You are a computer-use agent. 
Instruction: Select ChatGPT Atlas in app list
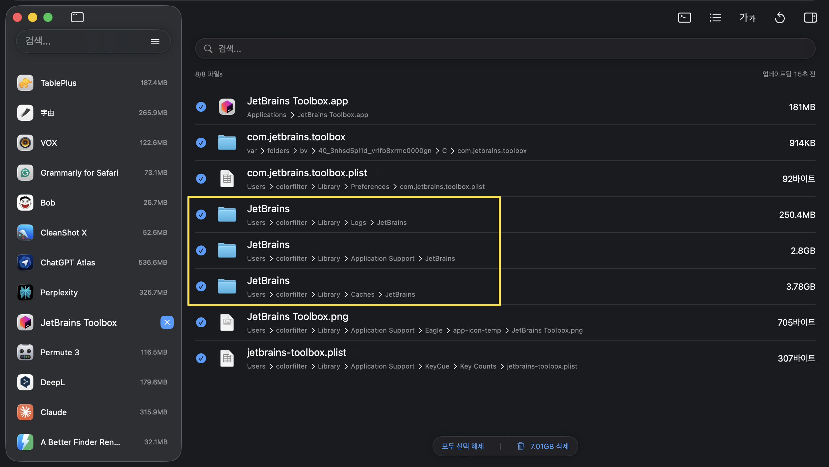coord(68,262)
